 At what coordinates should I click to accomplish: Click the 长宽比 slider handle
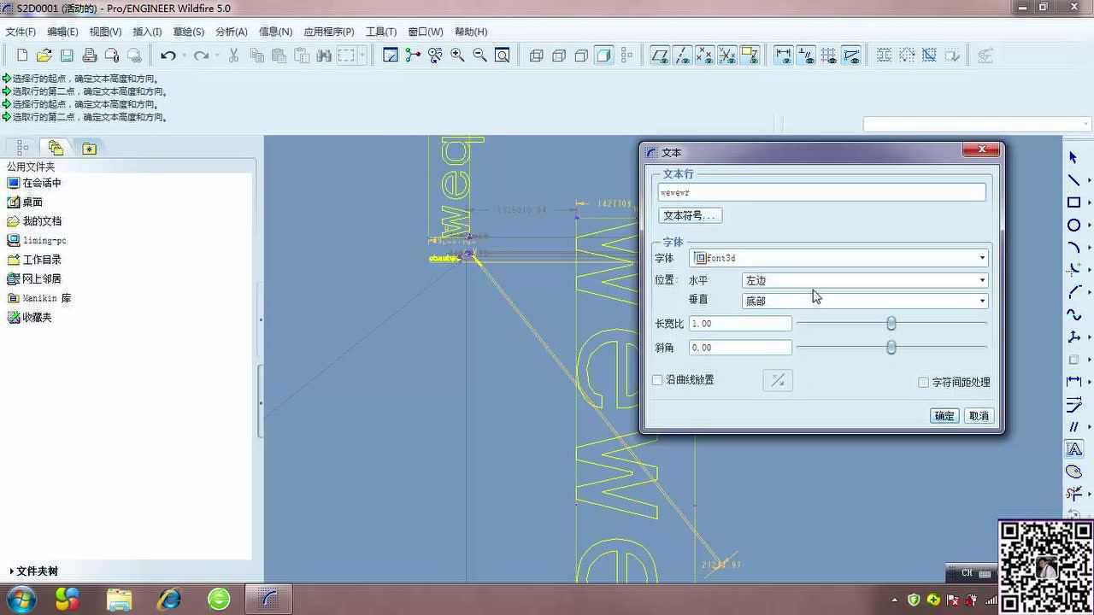pos(891,324)
